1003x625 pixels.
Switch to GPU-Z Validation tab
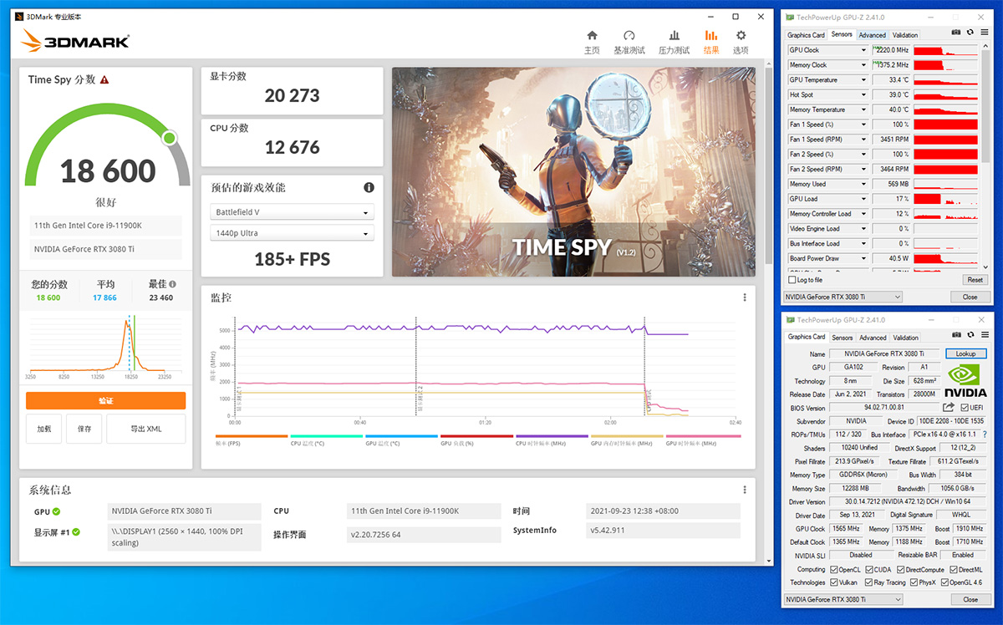(x=906, y=34)
